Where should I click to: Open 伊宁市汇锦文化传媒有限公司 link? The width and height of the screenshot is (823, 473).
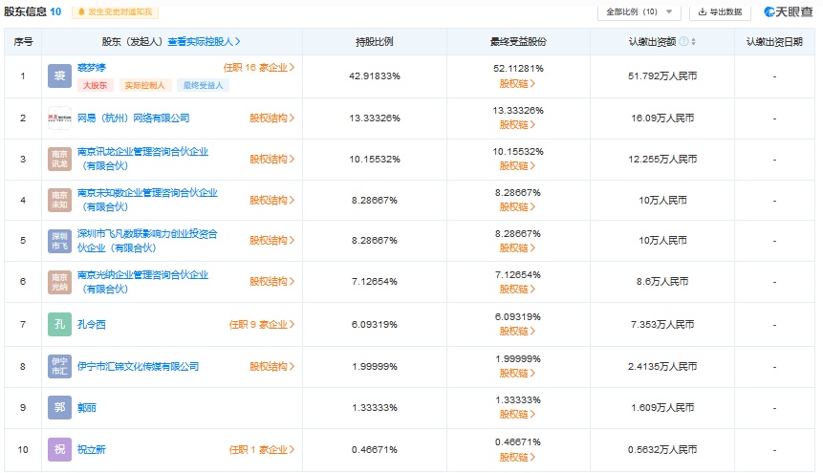pos(138,366)
